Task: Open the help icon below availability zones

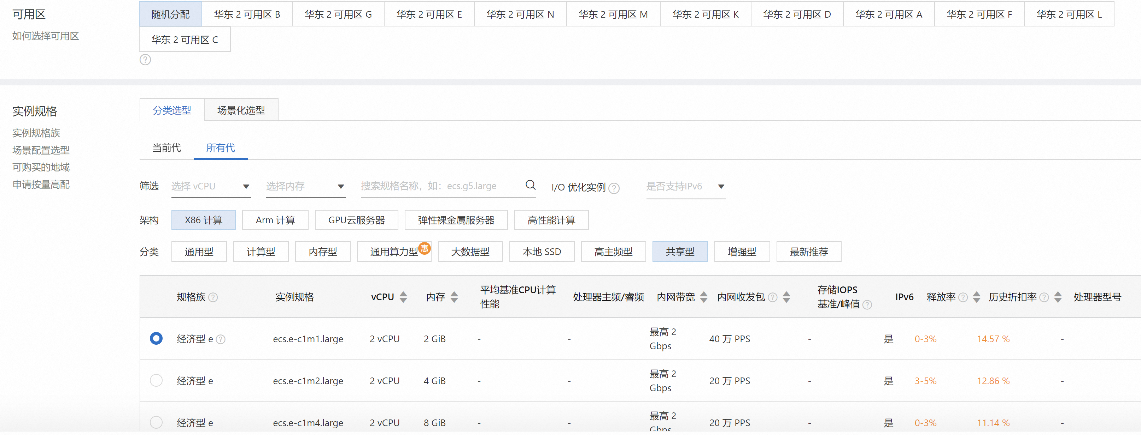Action: pyautogui.click(x=145, y=60)
